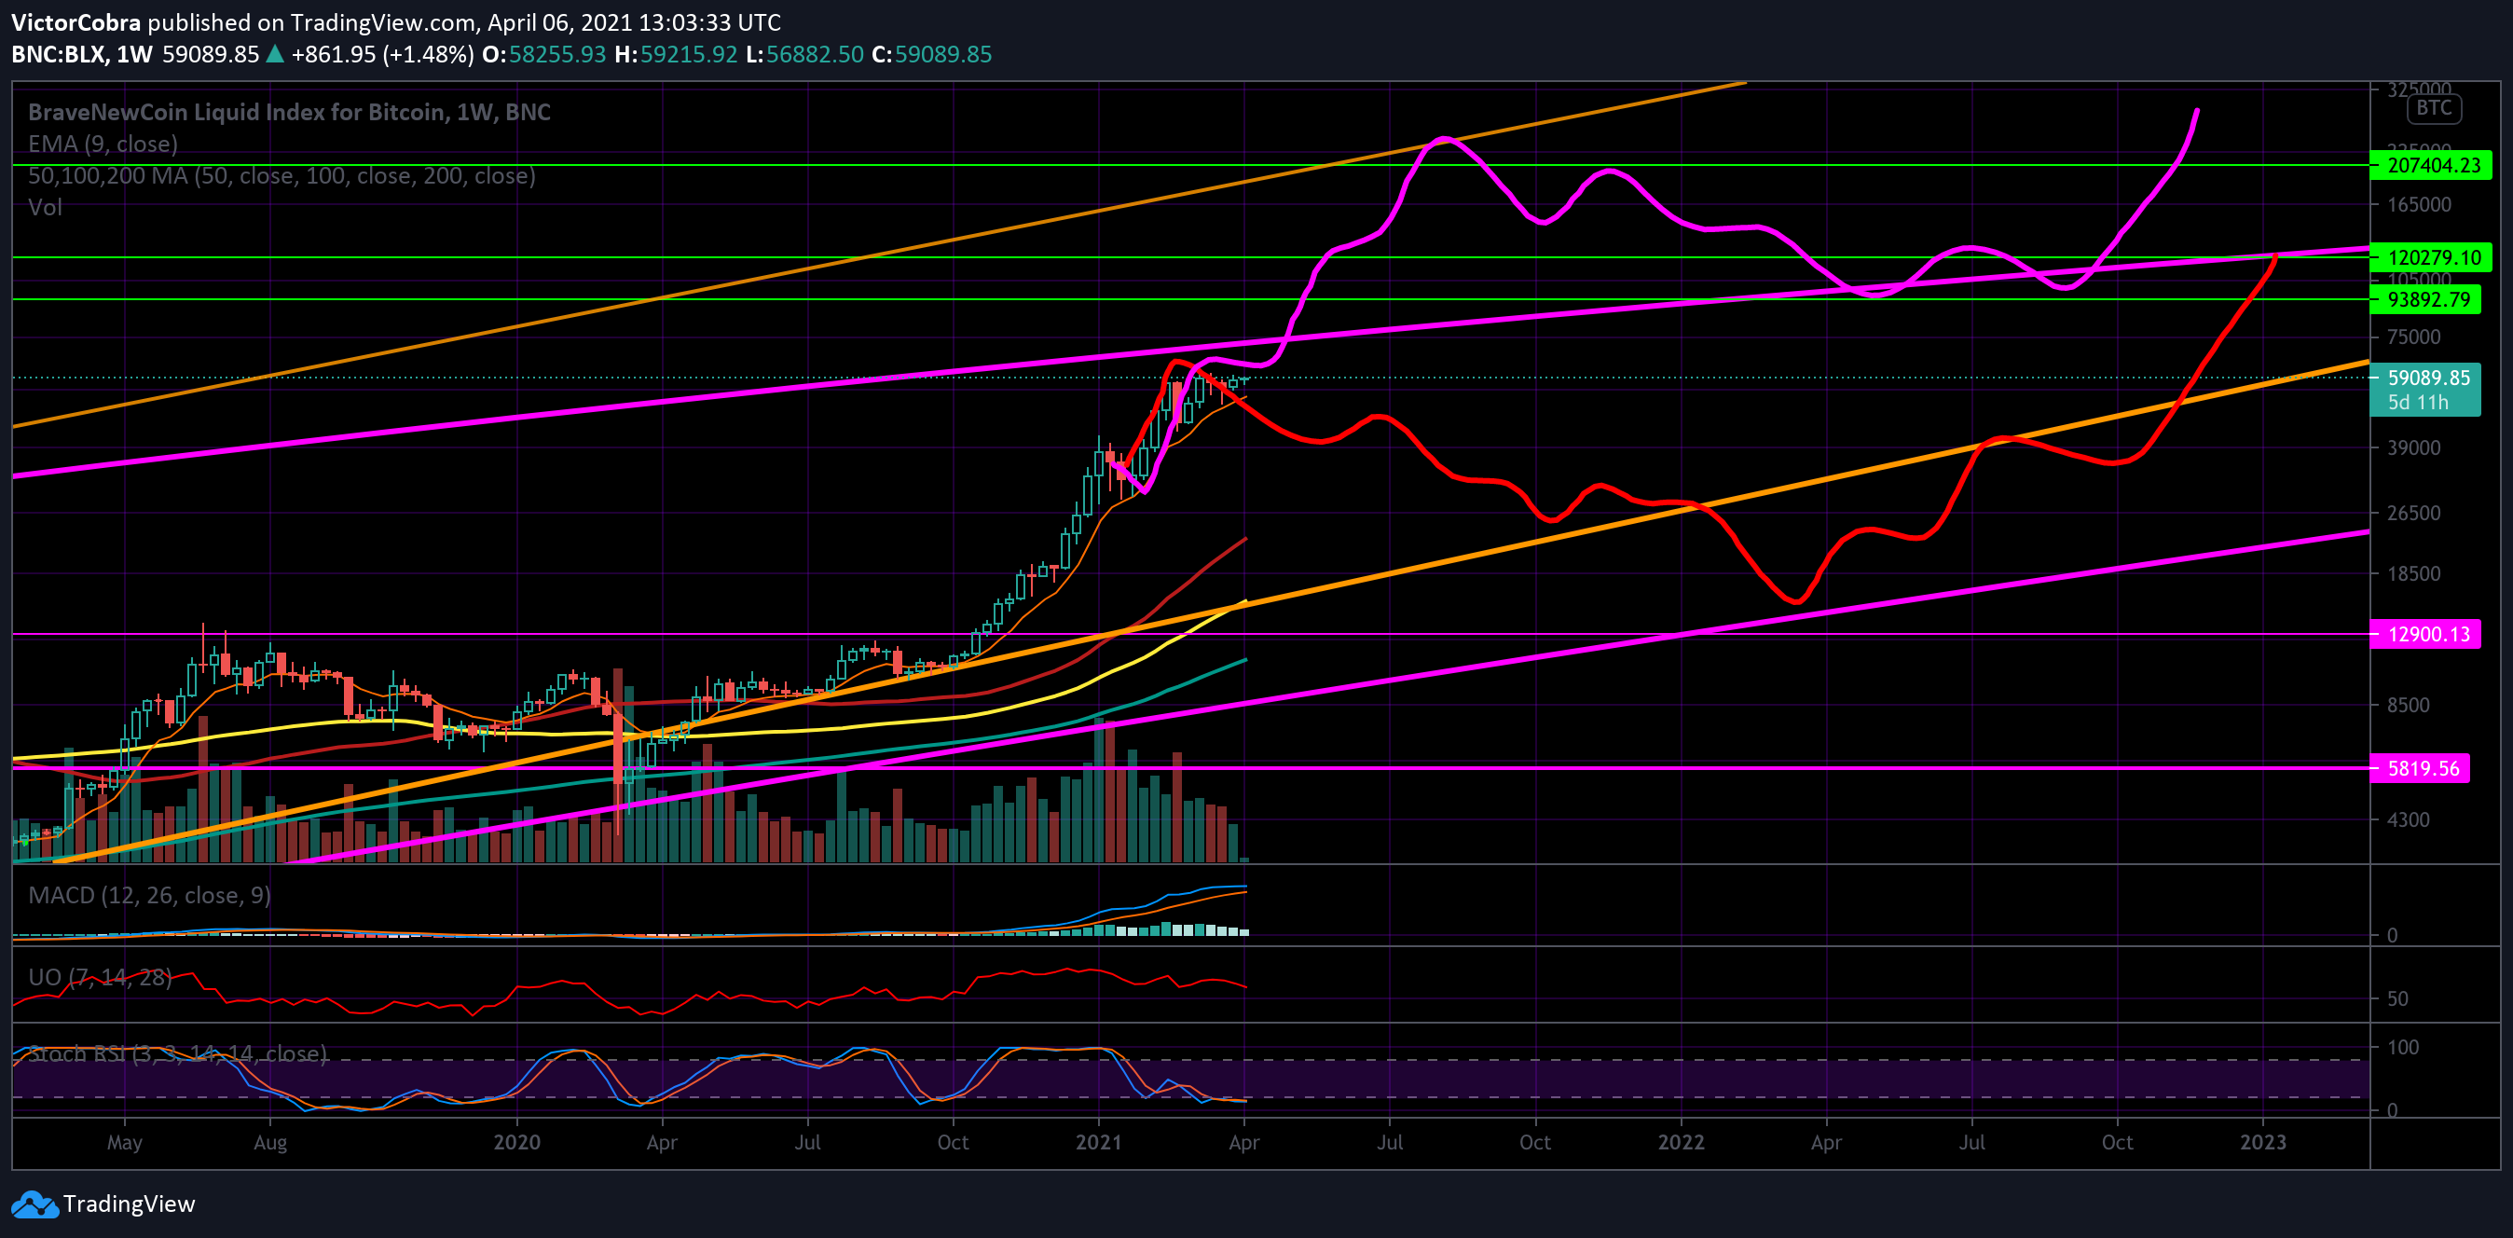Click the 2023 time axis label
This screenshot has height=1238, width=2513.
point(2262,1142)
